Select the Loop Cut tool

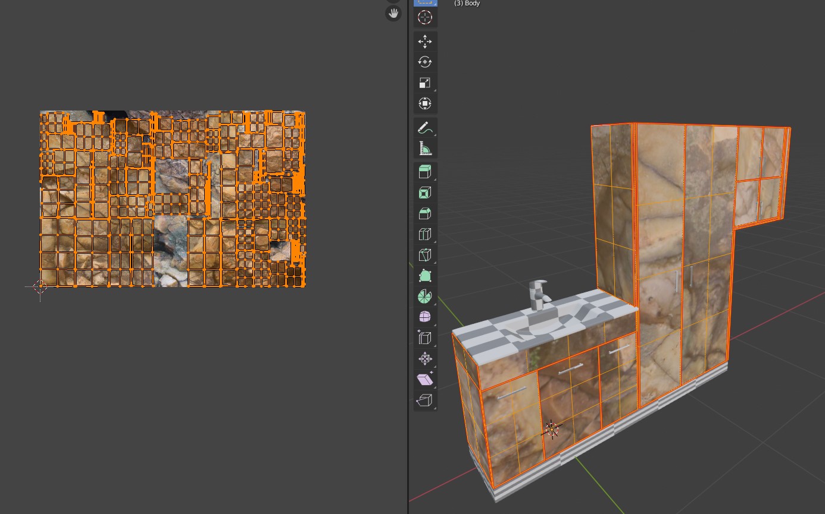425,235
